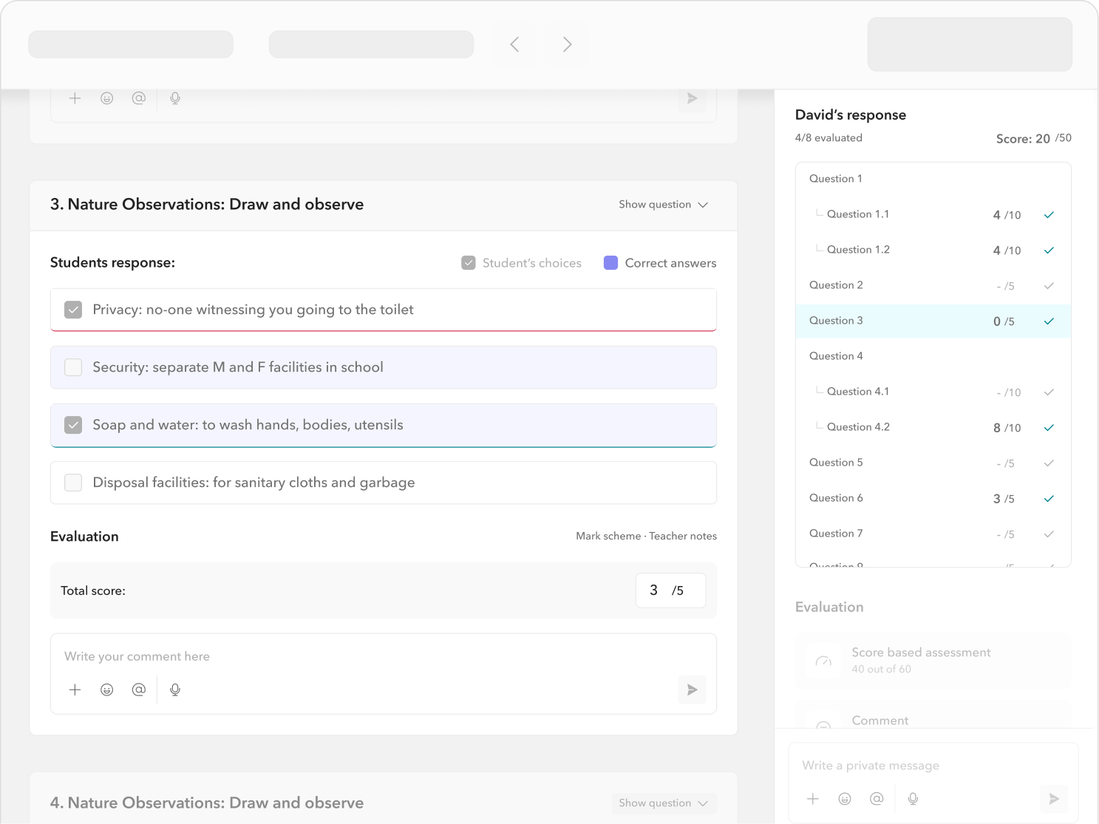Click the total score input field
The image size is (1099, 824).
coord(670,590)
